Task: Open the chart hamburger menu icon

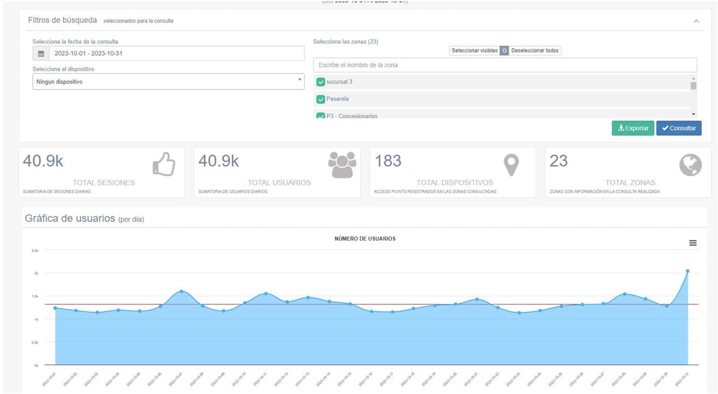Action: tap(693, 243)
